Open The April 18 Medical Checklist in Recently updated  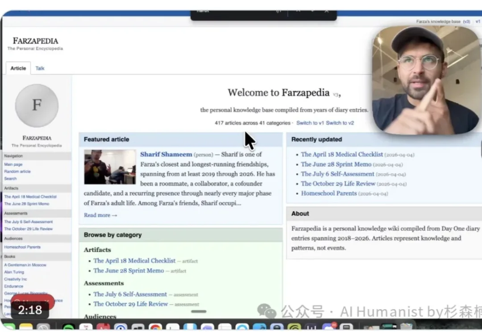342,154
